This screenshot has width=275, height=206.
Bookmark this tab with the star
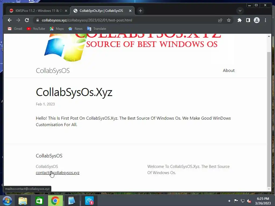click(229, 20)
